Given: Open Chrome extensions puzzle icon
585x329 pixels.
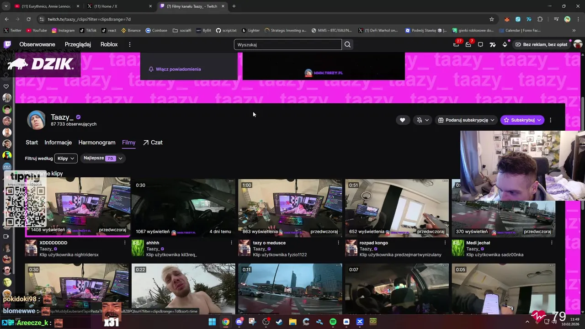Looking at the screenshot, I should click(540, 19).
